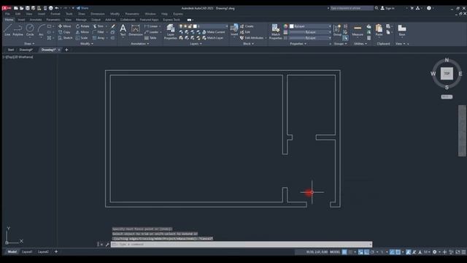
Task: Click Match Layer button
Action: (212, 38)
